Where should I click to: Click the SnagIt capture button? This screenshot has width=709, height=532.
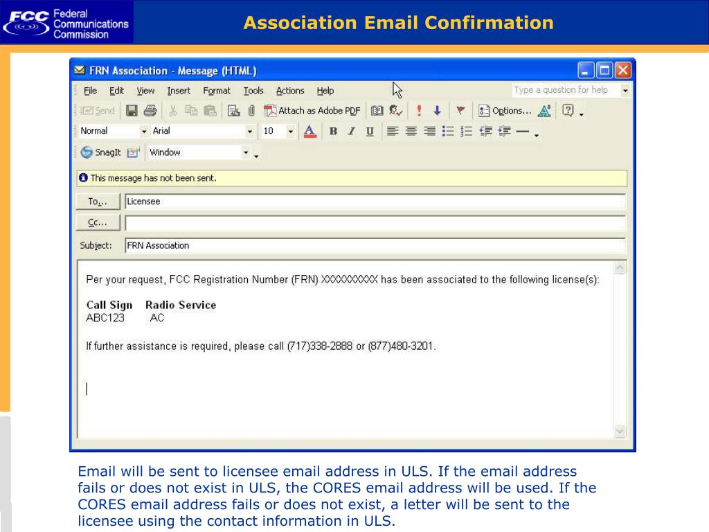[100, 152]
